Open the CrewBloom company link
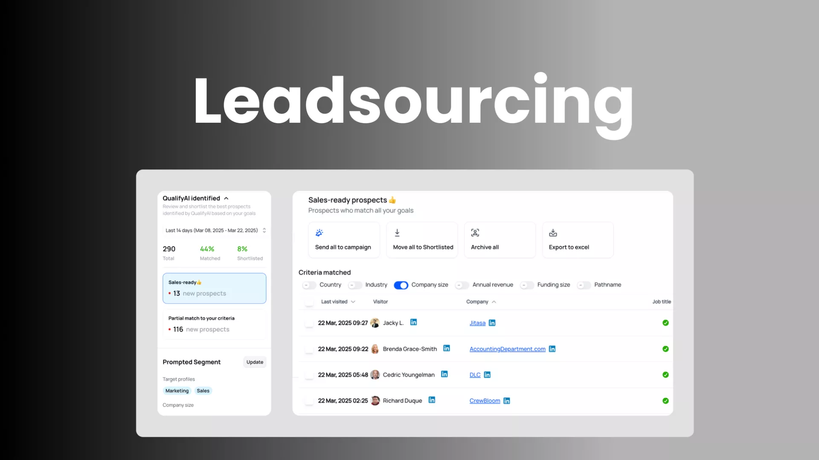 tap(485, 401)
